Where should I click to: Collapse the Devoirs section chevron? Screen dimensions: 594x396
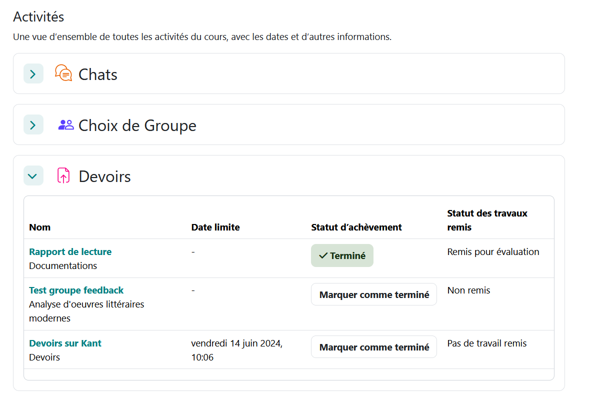coord(33,176)
